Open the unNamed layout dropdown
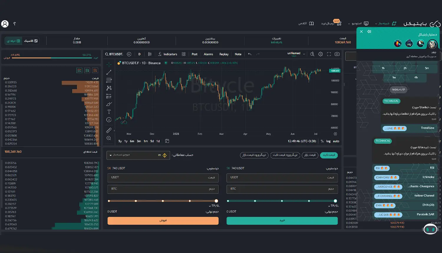Screen dimensions: 442x253 pos(296,54)
